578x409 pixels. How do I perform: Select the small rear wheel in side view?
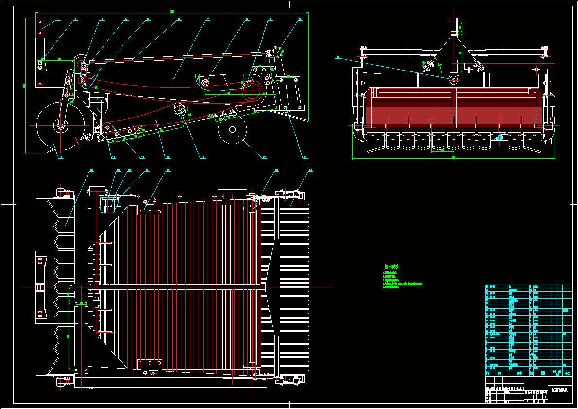[x=232, y=129]
